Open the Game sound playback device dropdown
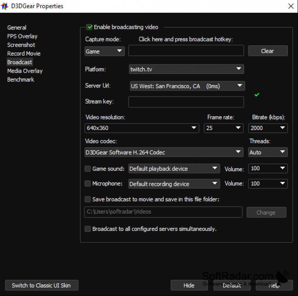Image resolution: width=298 pixels, height=296 pixels. (x=174, y=169)
